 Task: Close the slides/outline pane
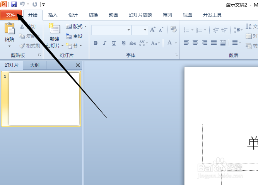78,65
